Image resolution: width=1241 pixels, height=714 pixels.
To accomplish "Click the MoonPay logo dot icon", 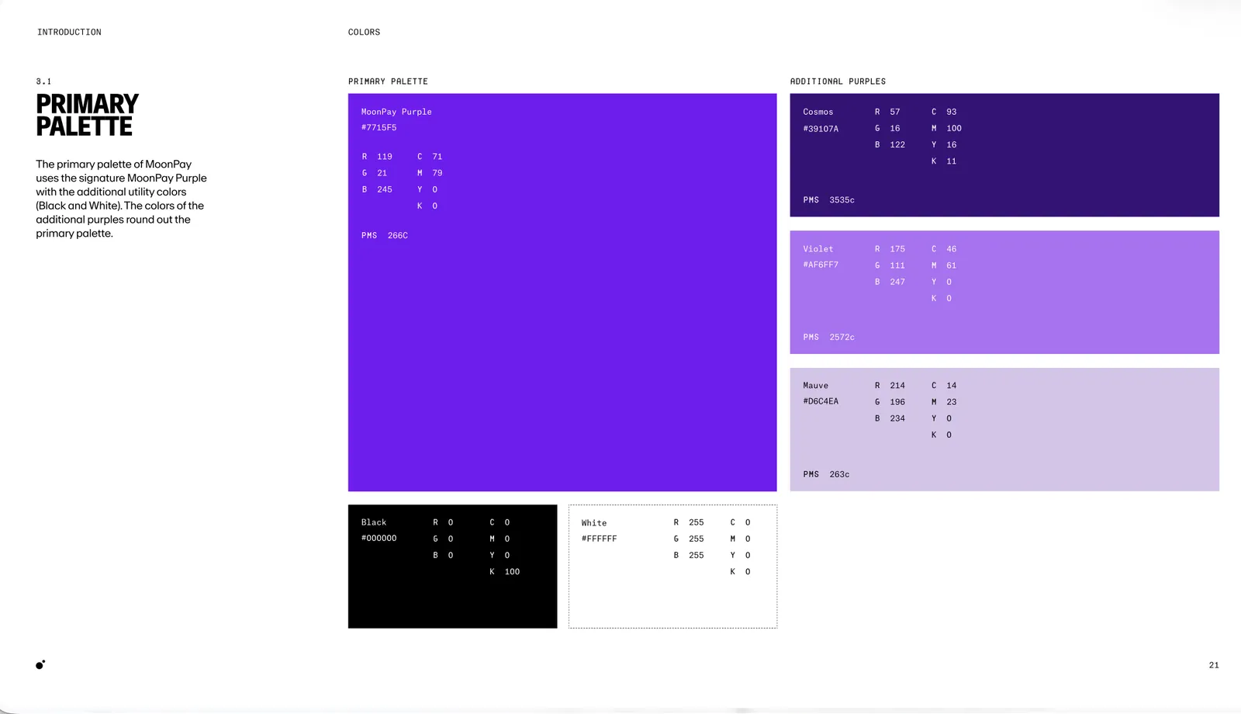I will pos(40,664).
